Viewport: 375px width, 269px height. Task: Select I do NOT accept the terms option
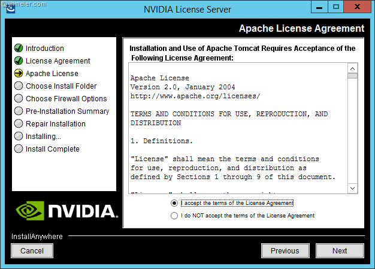coord(174,216)
